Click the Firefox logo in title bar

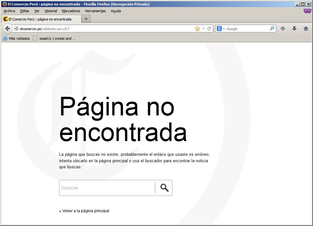(4, 4)
